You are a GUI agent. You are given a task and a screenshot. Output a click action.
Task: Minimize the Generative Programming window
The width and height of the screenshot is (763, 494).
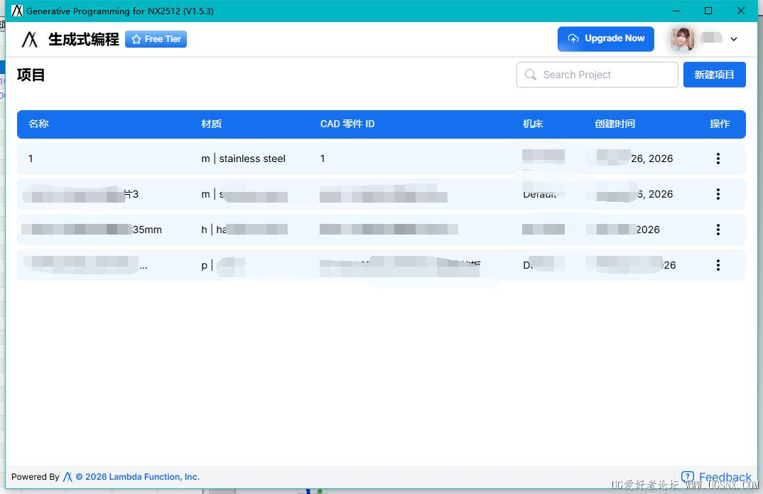coord(676,11)
